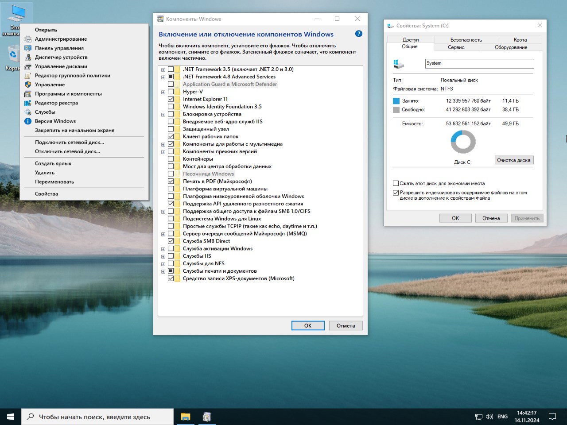
Task: Uncheck the Internet Explorer 11 component
Action: click(171, 99)
